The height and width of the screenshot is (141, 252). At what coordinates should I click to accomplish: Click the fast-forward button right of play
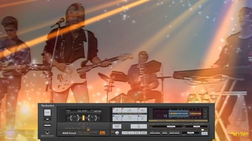142,118
